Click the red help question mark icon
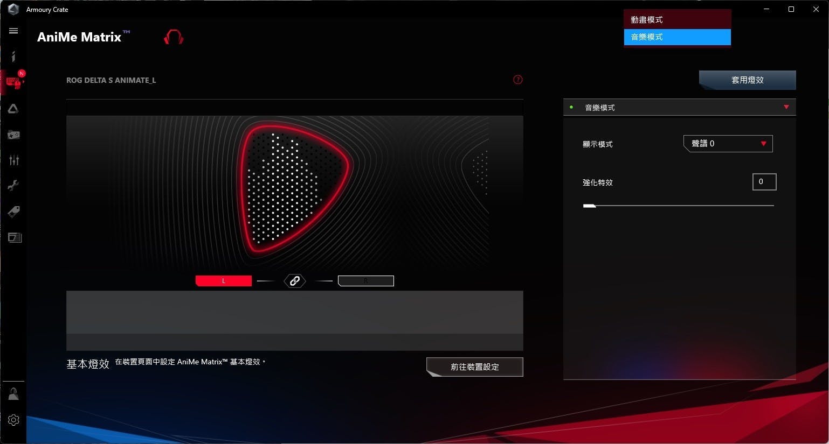The width and height of the screenshot is (829, 444). (517, 80)
